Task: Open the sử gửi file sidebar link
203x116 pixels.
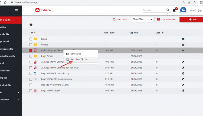Action: pyautogui.click(x=11, y=85)
